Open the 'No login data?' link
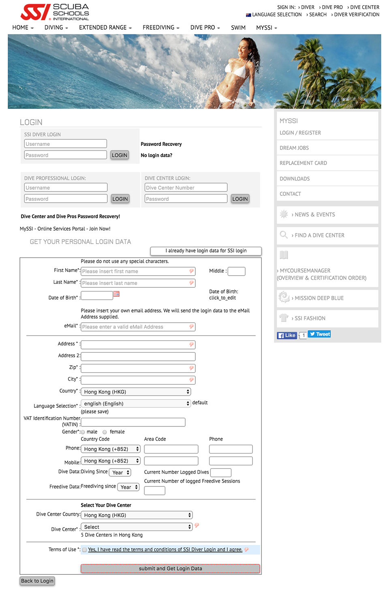 tap(156, 155)
